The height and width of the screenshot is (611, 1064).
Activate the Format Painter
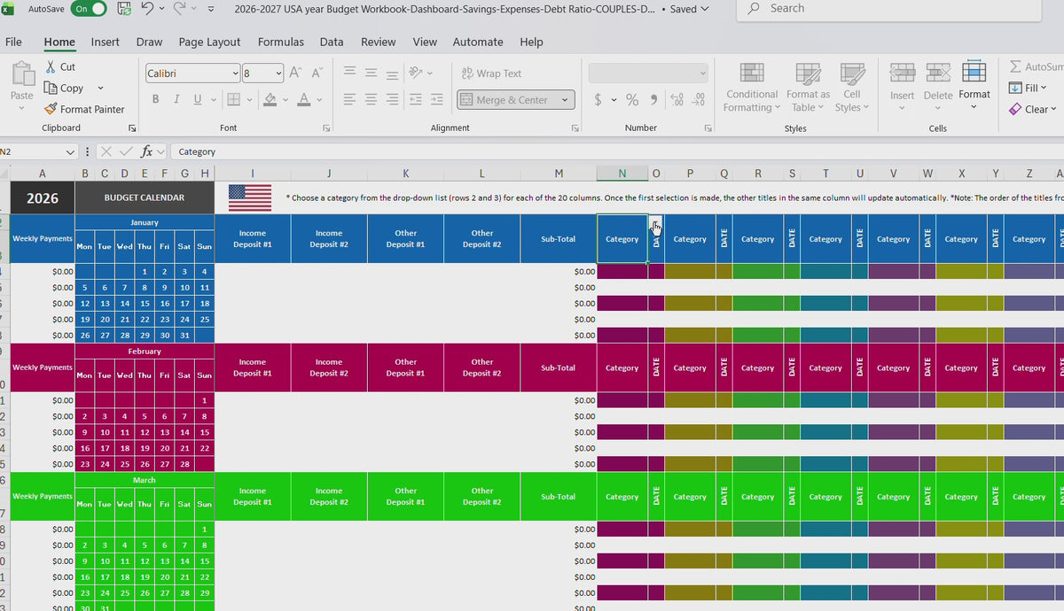(85, 109)
